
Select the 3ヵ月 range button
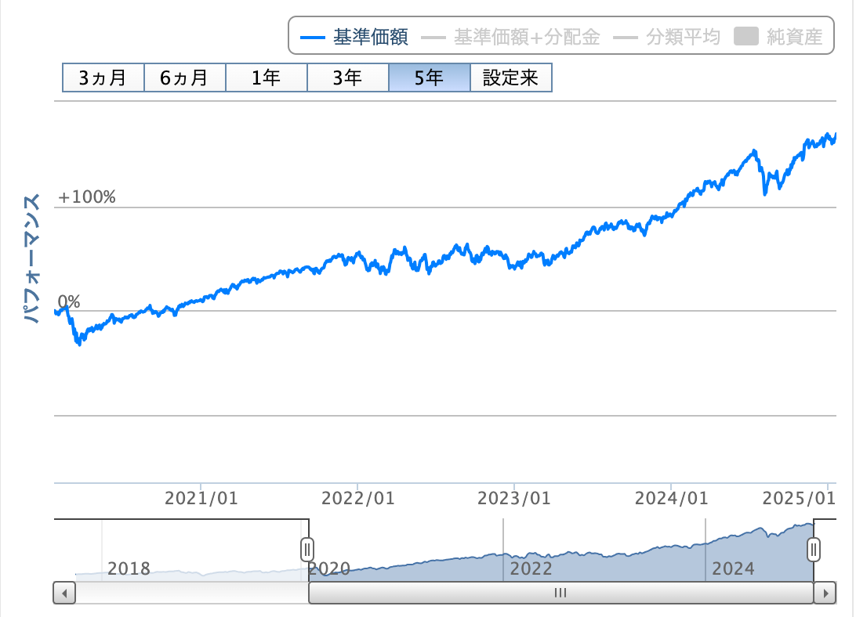(x=103, y=78)
